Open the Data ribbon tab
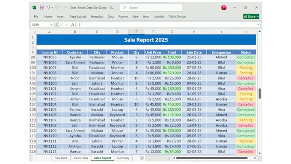Screen dimensions: 291x164 pos(110,17)
